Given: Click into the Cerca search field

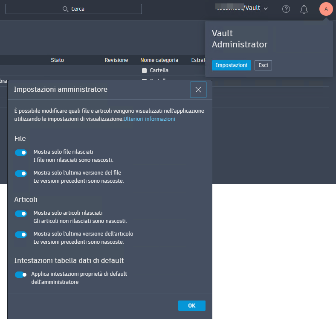Looking at the screenshot, I should tap(74, 9).
